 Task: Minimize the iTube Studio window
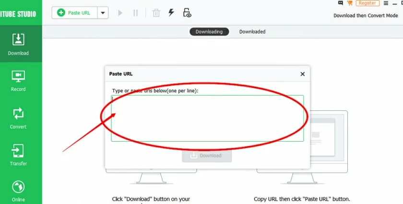(395, 3)
